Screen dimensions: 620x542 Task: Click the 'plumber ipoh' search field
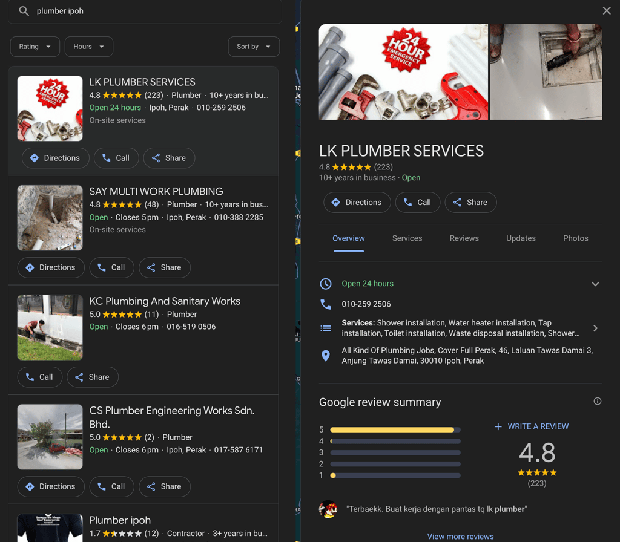tap(145, 11)
